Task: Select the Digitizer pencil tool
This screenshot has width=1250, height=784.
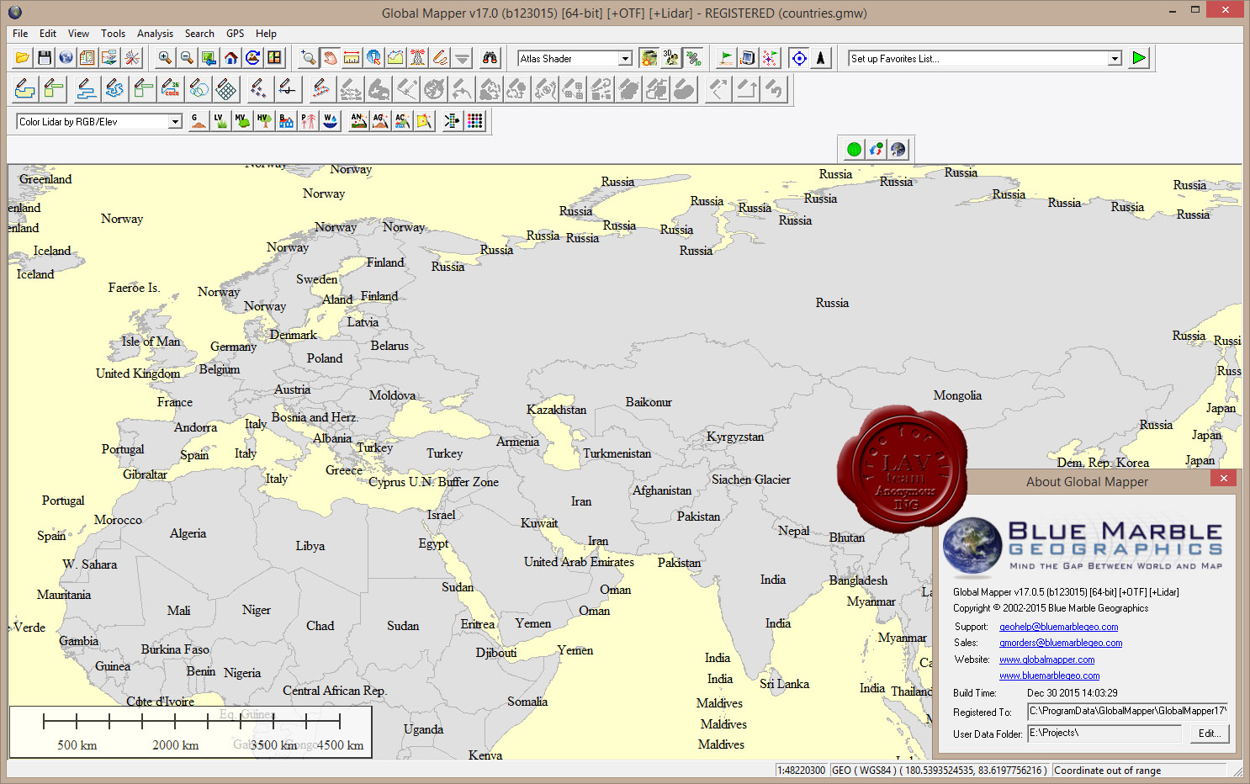Action: click(x=440, y=58)
